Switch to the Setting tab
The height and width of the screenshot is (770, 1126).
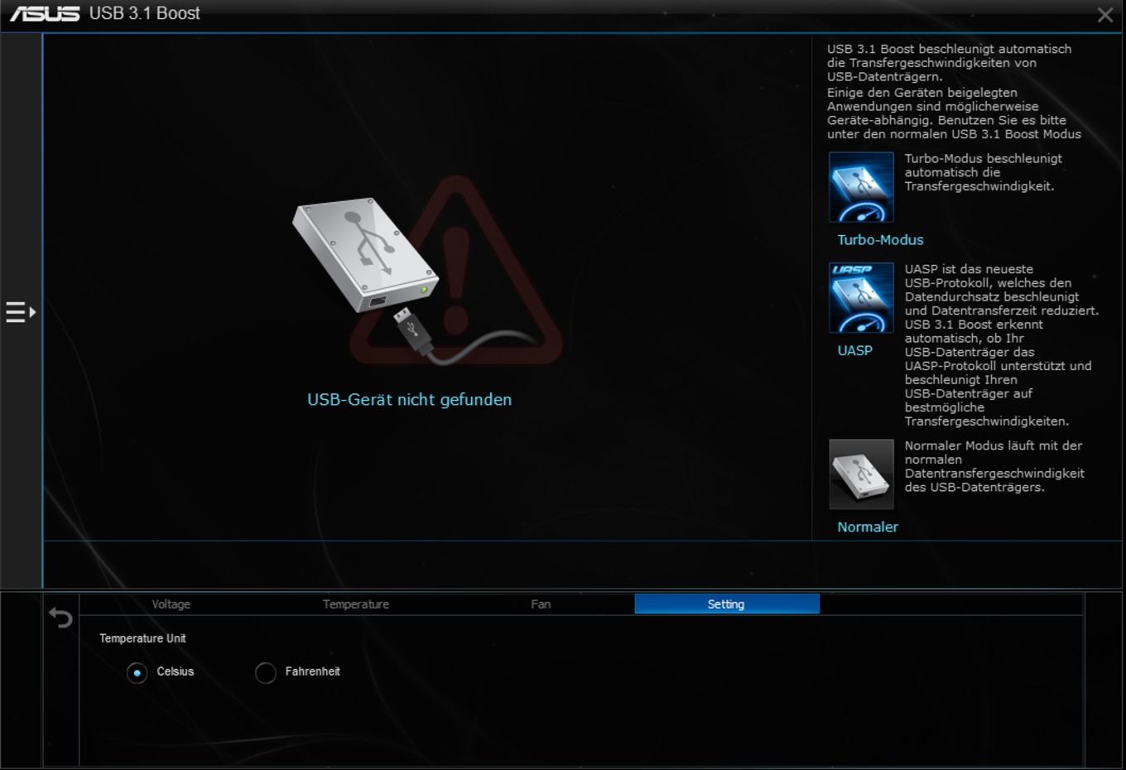(726, 604)
